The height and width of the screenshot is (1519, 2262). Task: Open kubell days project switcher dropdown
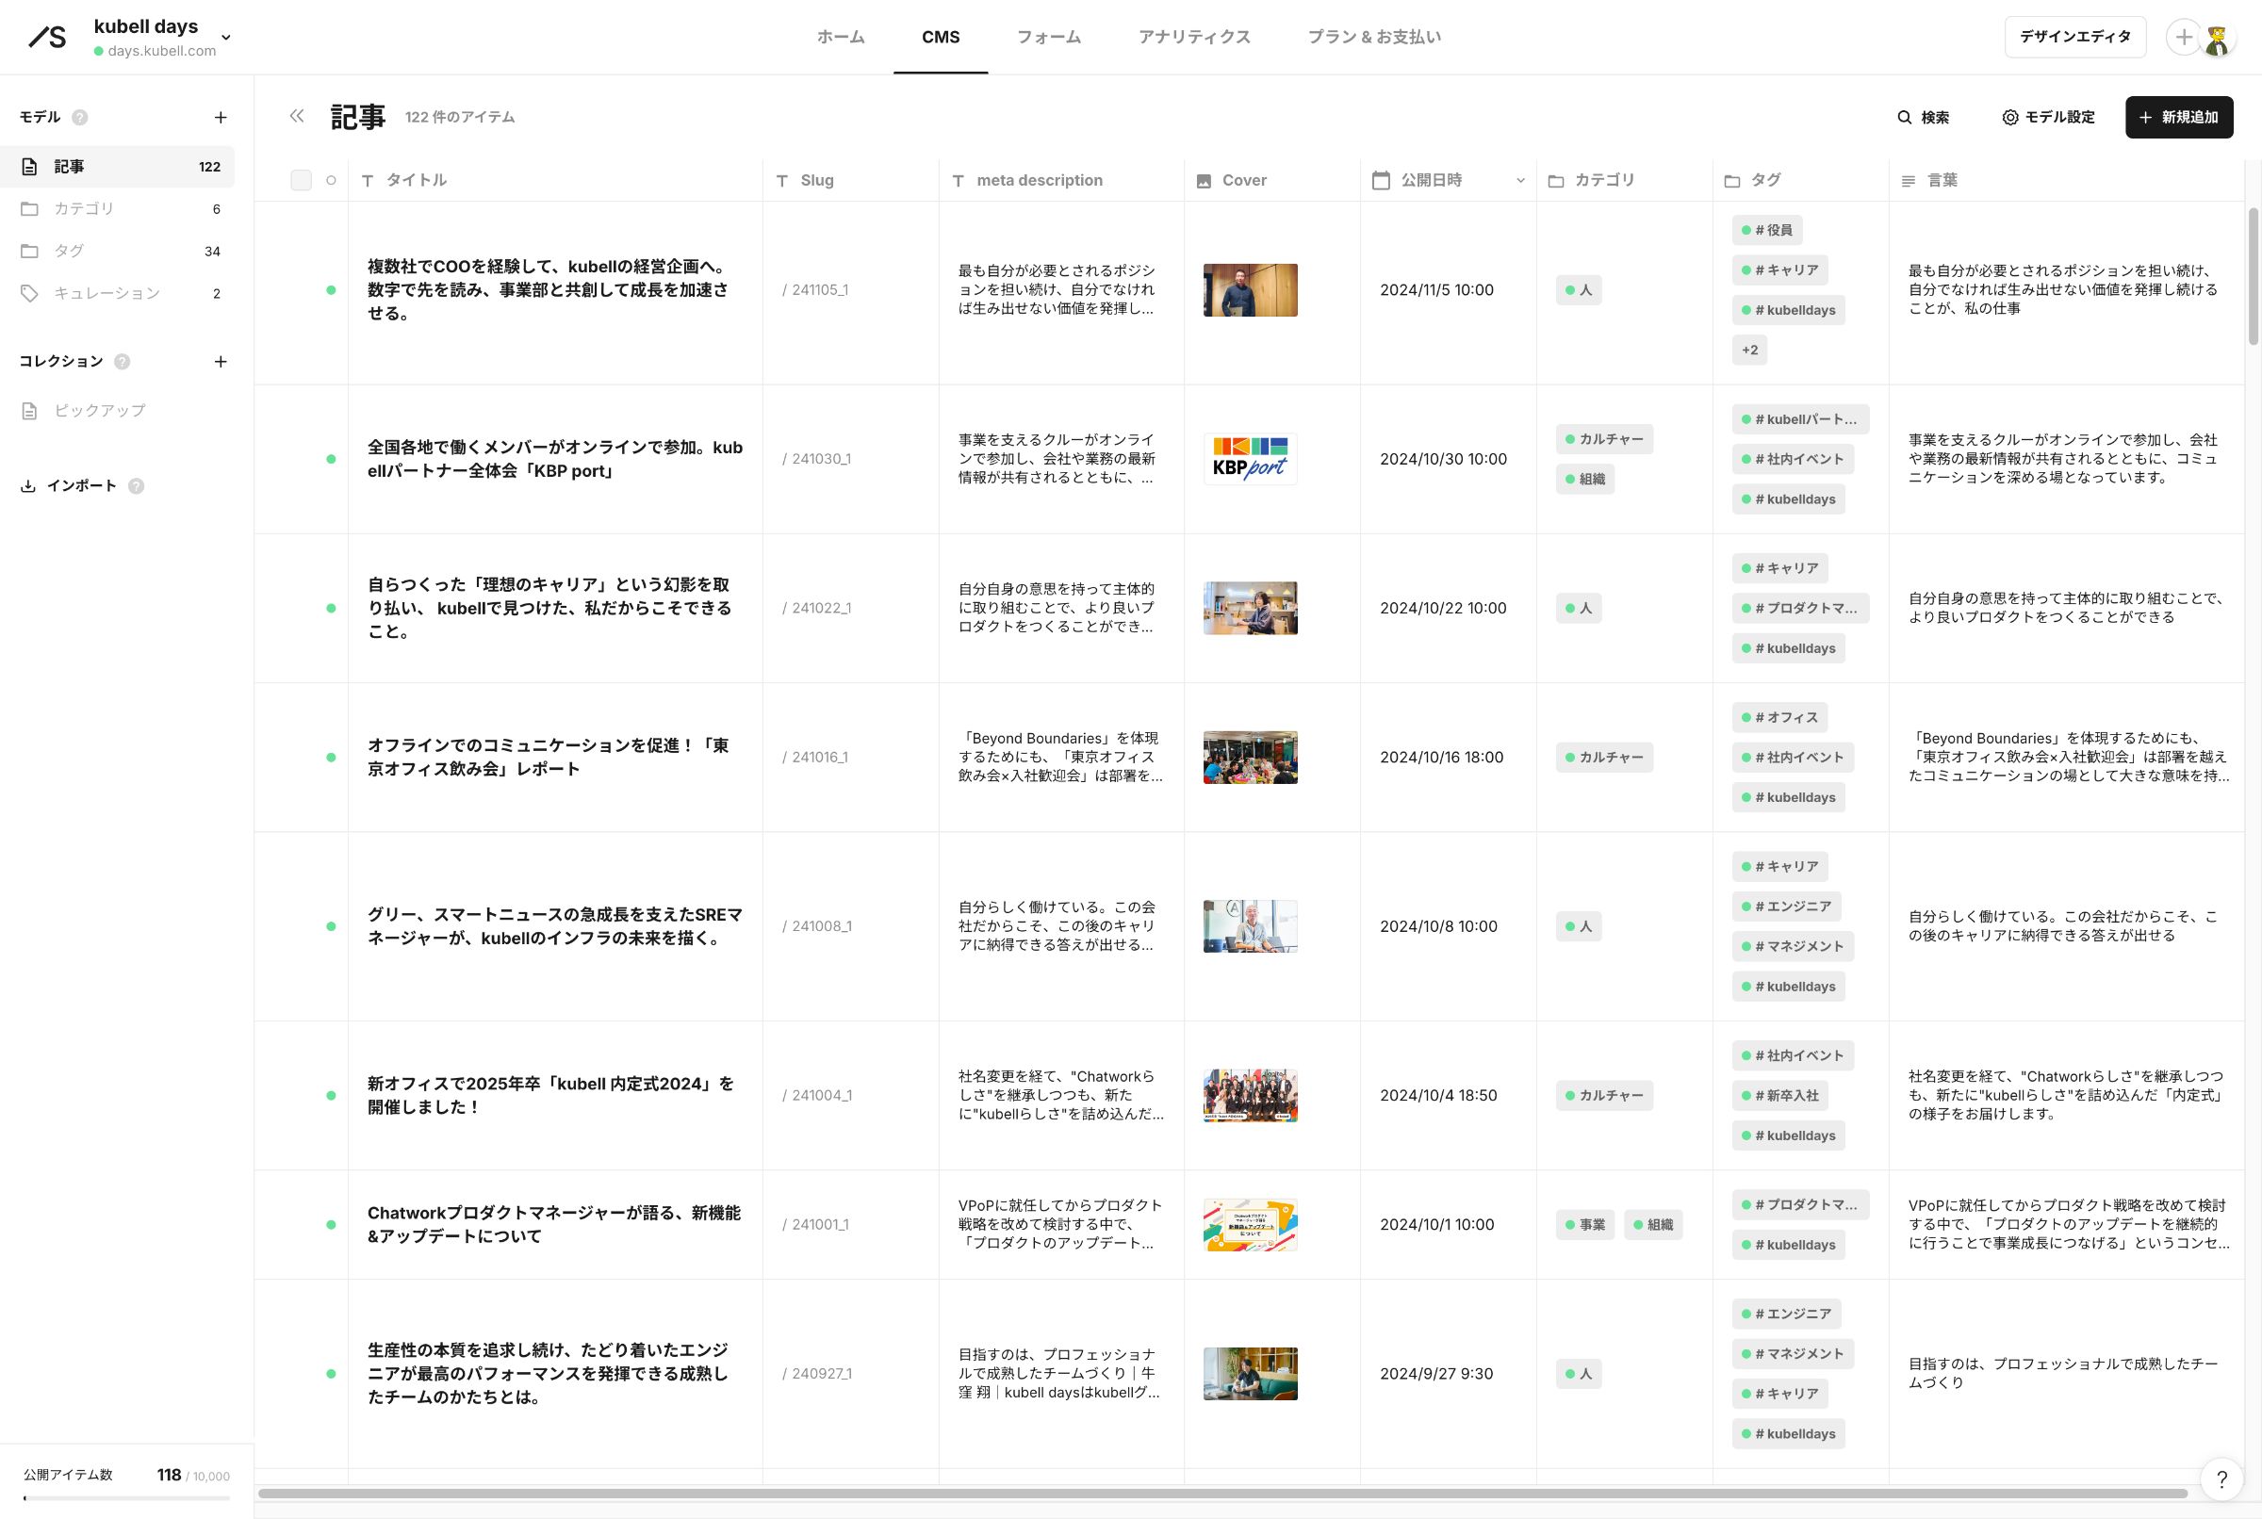tap(225, 38)
